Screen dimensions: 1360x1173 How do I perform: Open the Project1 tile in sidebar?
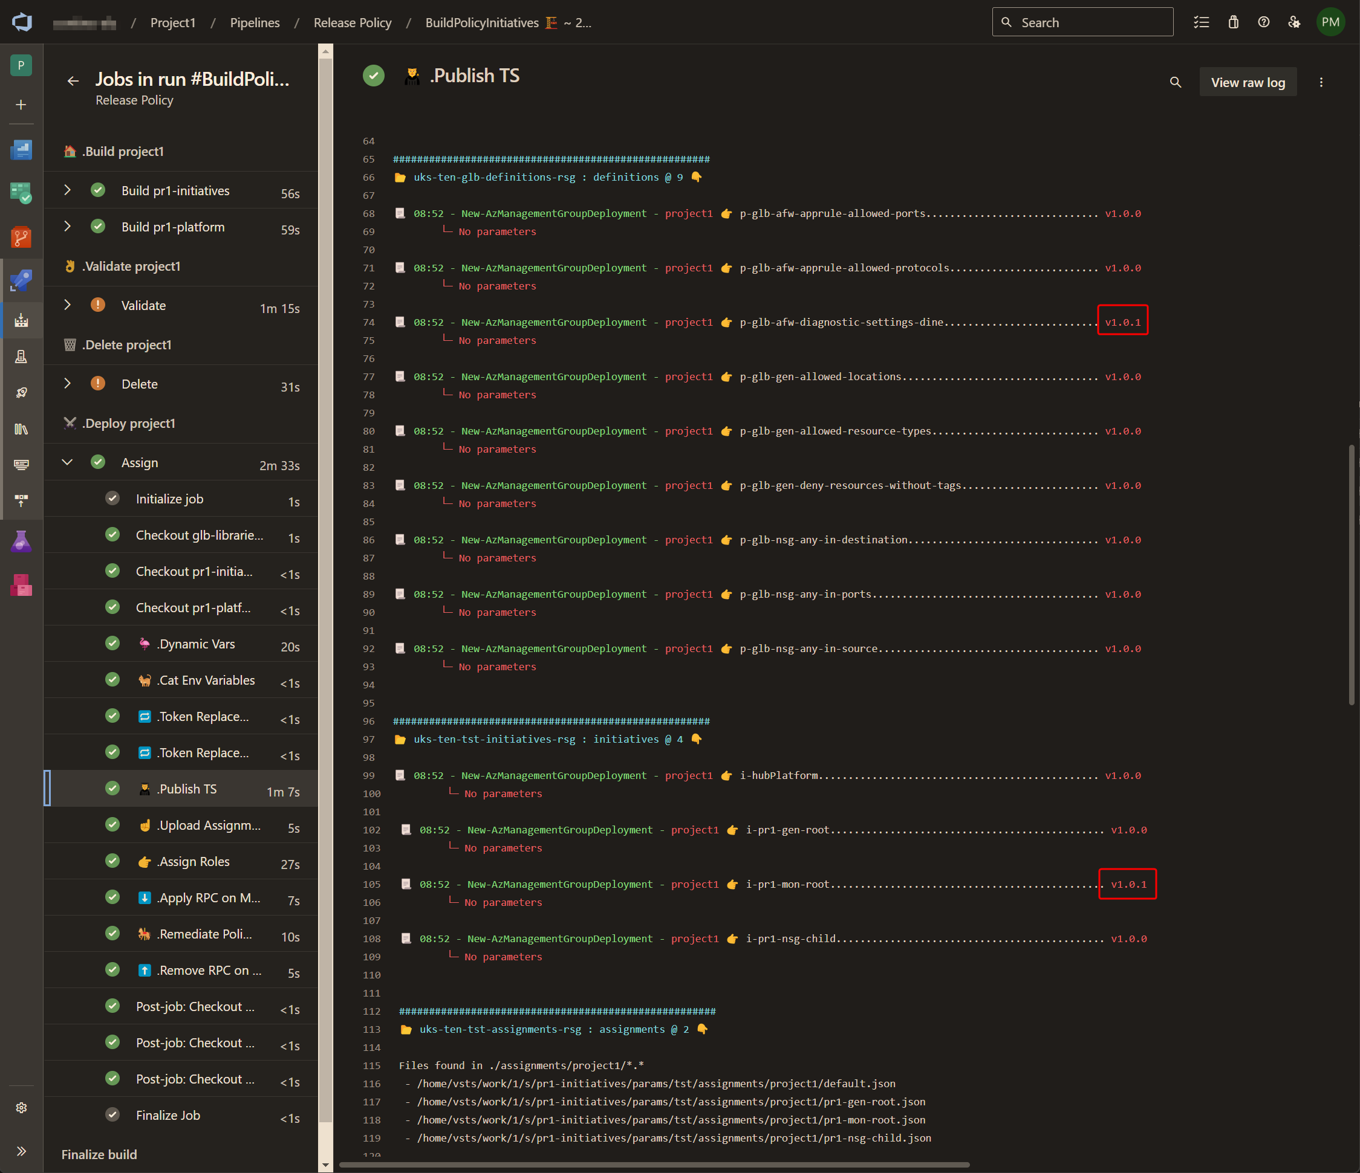point(21,66)
